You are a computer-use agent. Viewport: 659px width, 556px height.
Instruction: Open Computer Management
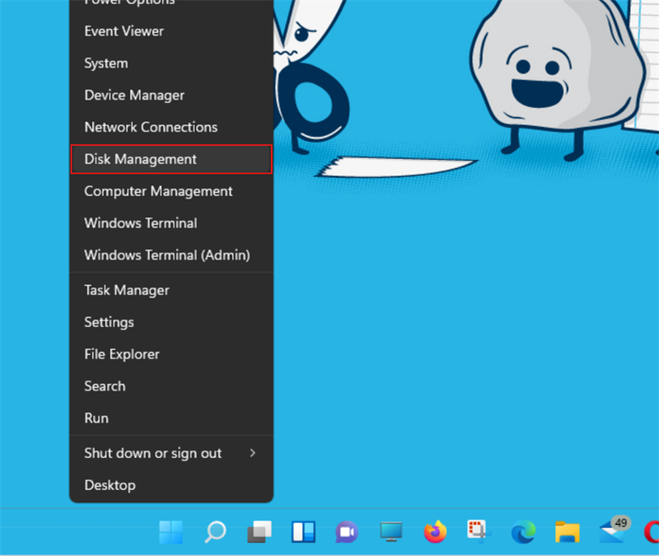click(158, 191)
